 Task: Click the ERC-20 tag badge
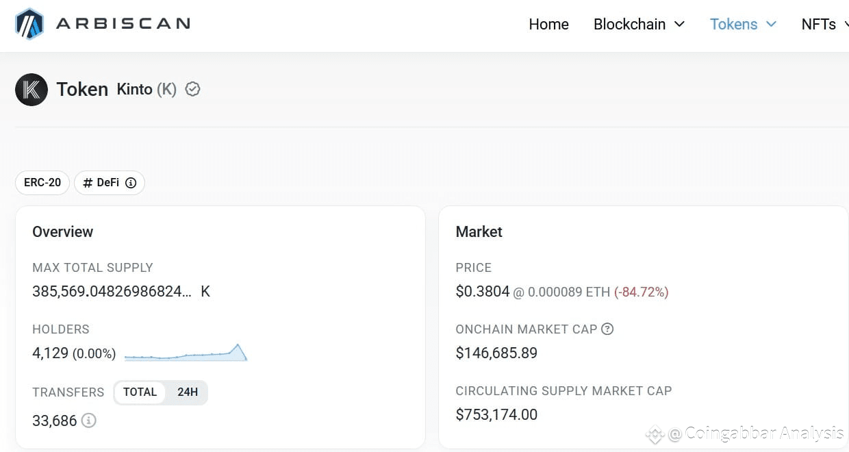(42, 183)
